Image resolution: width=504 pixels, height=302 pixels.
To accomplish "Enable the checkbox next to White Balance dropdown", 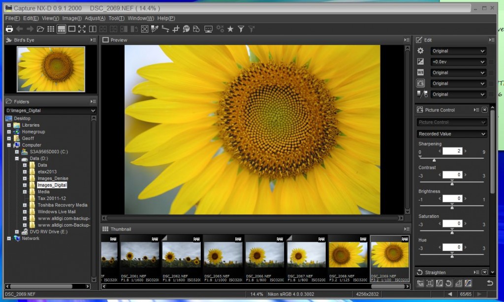I will click(491, 73).
